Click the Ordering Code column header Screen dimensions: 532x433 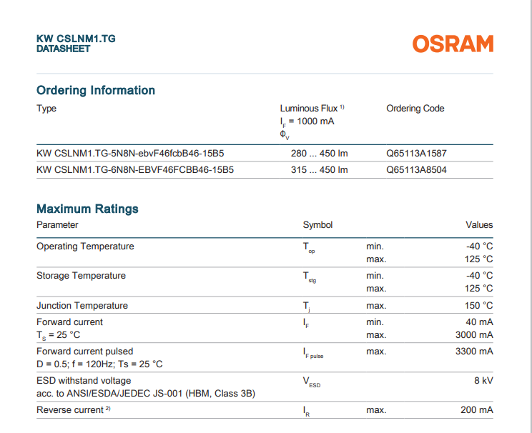[415, 109]
